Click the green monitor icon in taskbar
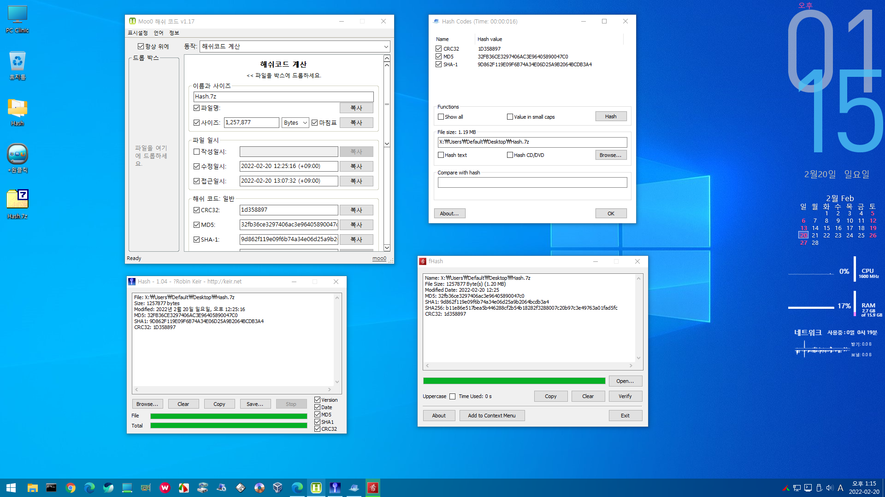885x497 pixels. coord(127,488)
